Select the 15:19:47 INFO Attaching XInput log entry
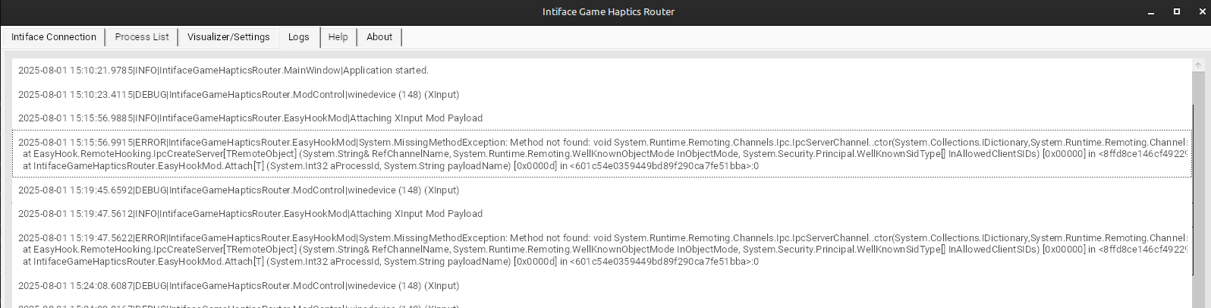This screenshot has width=1211, height=308. 250,214
